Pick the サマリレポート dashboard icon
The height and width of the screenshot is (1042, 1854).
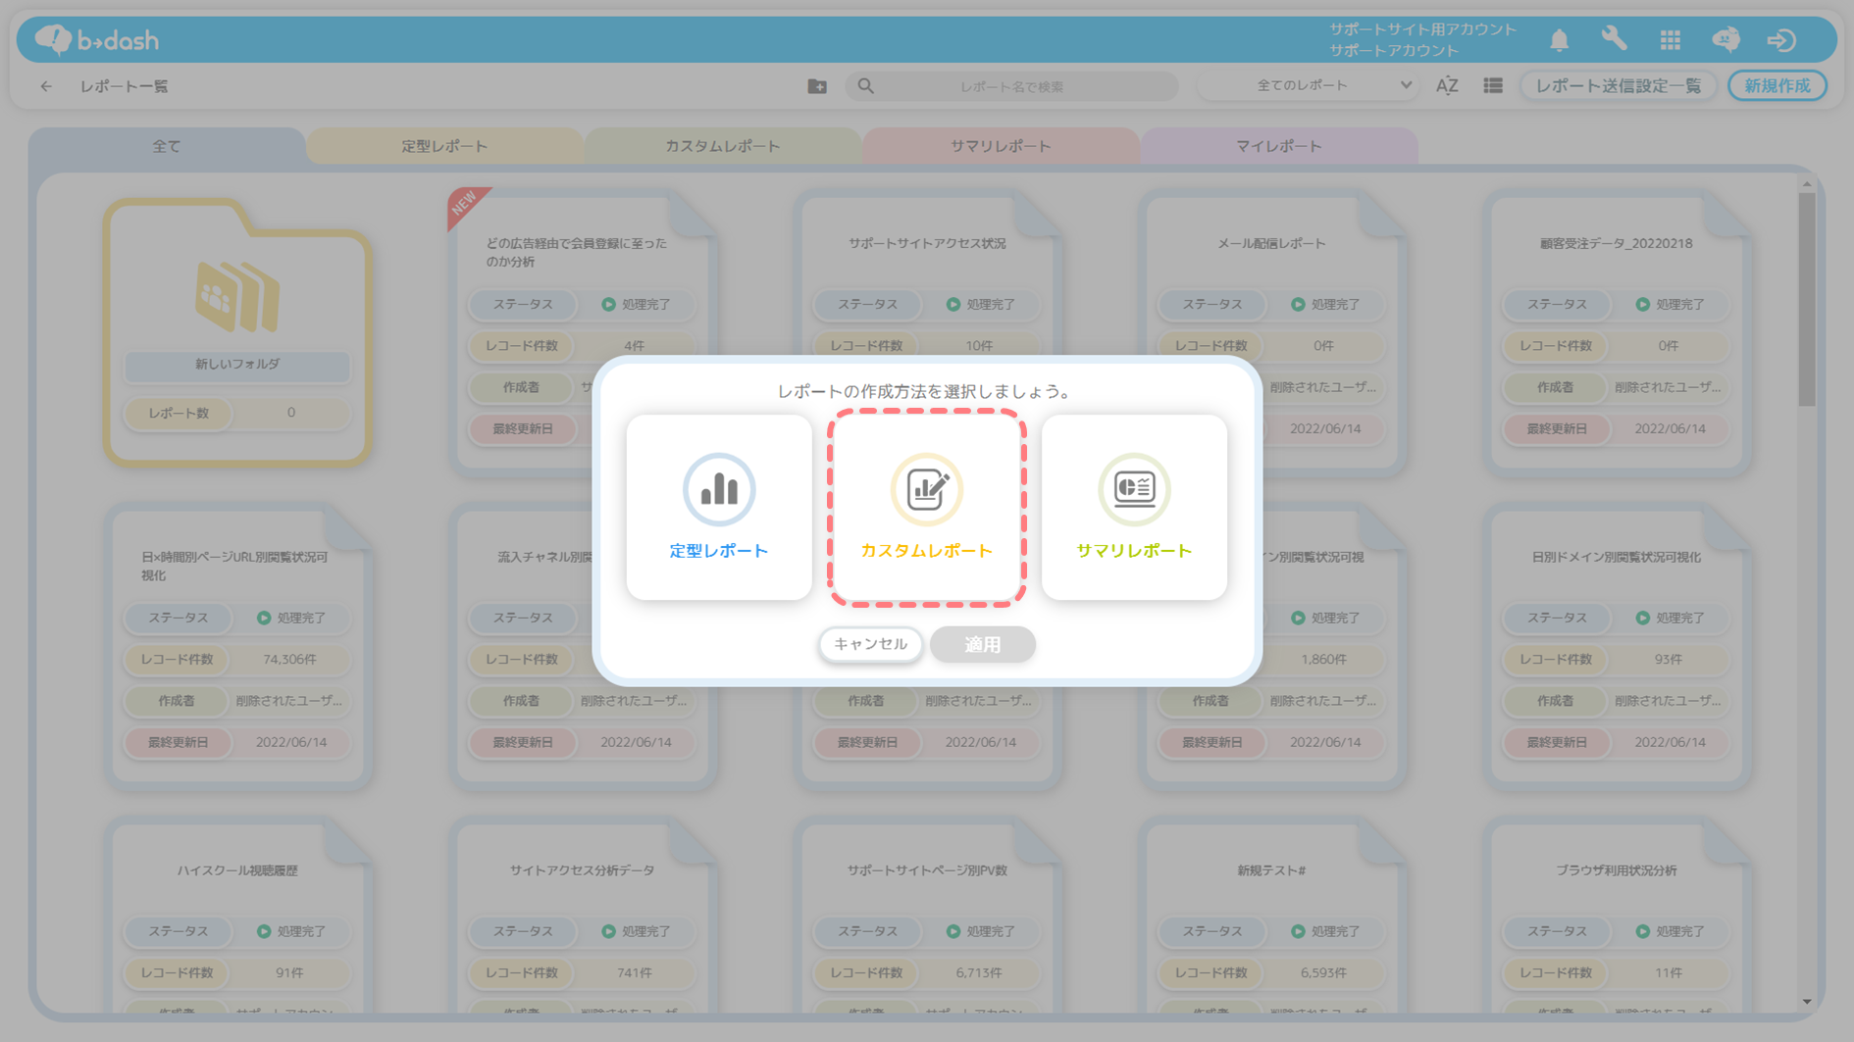click(x=1134, y=488)
